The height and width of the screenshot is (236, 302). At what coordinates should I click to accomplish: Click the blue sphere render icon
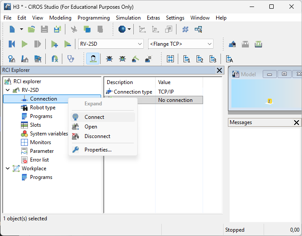[122, 30]
